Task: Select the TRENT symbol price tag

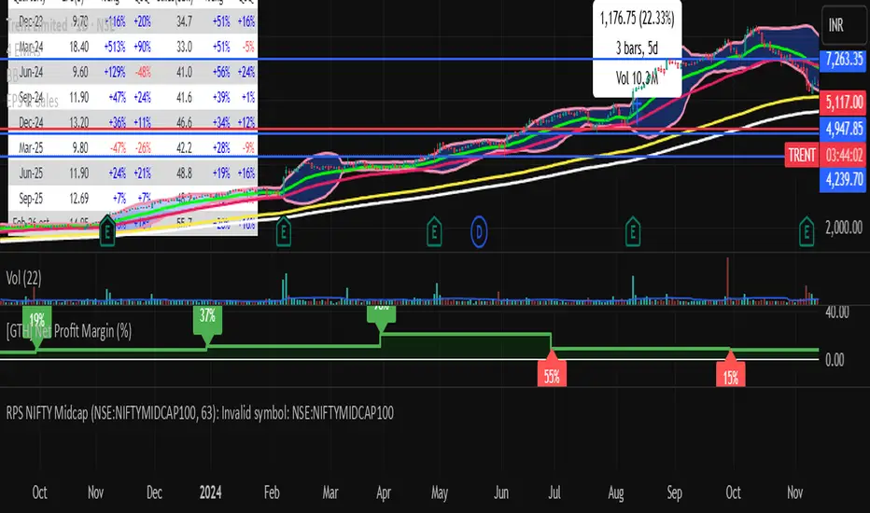Action: tap(802, 155)
